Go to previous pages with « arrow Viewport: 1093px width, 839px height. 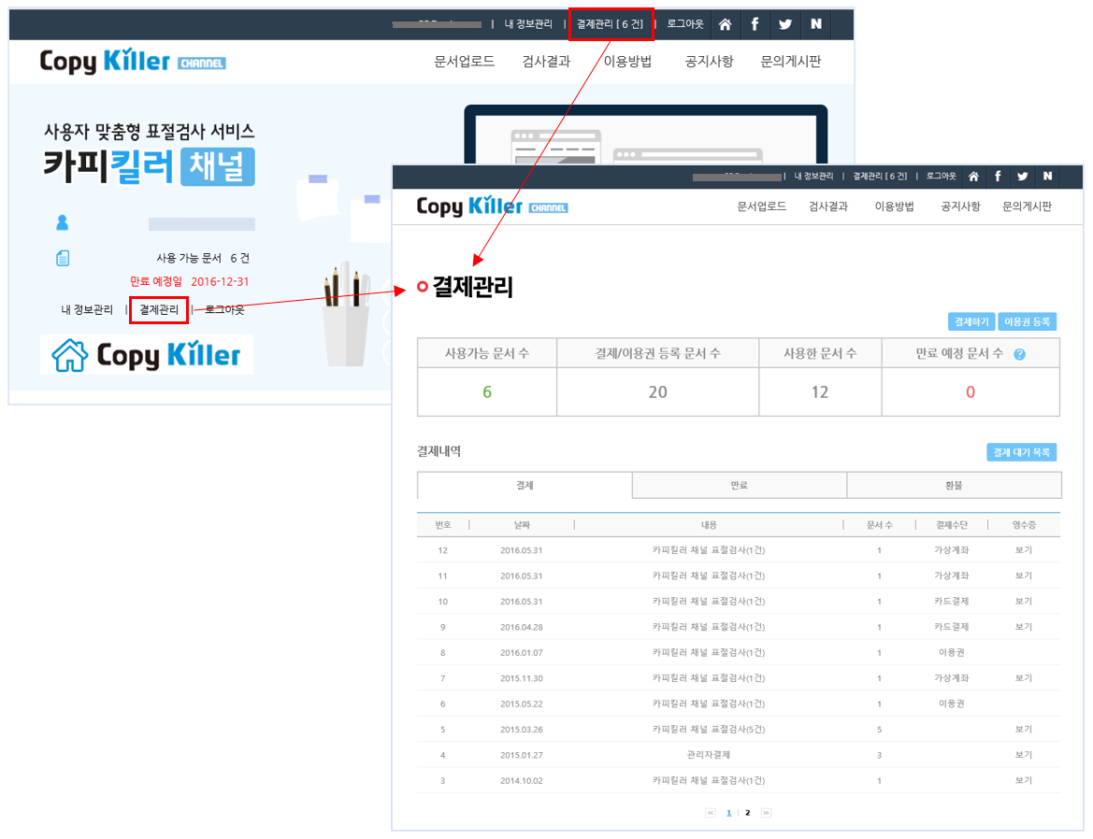point(711,813)
